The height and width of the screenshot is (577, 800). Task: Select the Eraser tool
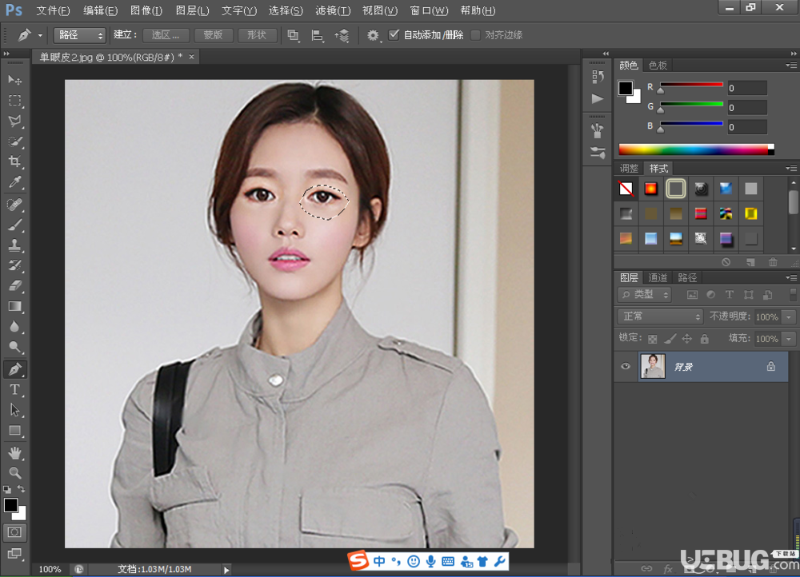(x=14, y=286)
